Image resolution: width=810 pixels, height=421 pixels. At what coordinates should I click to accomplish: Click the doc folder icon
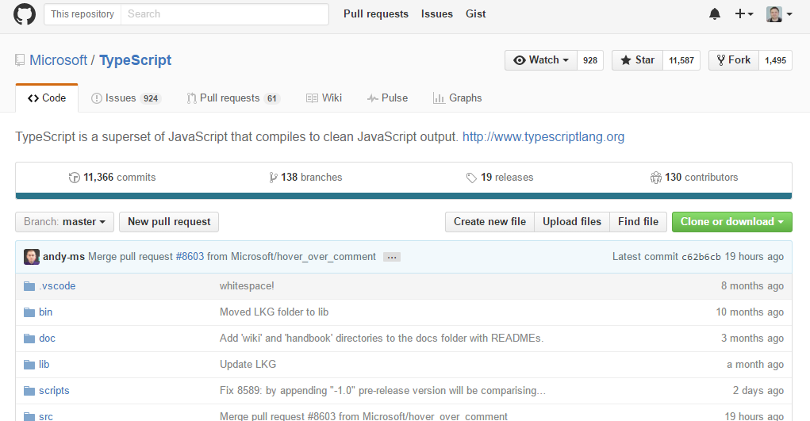click(29, 339)
